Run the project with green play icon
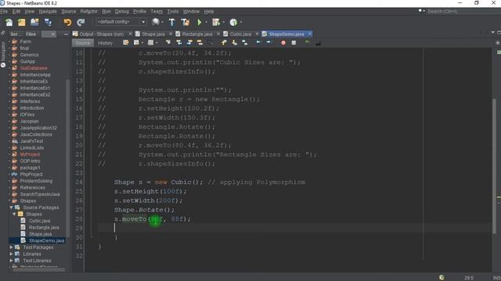Image resolution: width=501 pixels, height=281 pixels. click(x=200, y=22)
